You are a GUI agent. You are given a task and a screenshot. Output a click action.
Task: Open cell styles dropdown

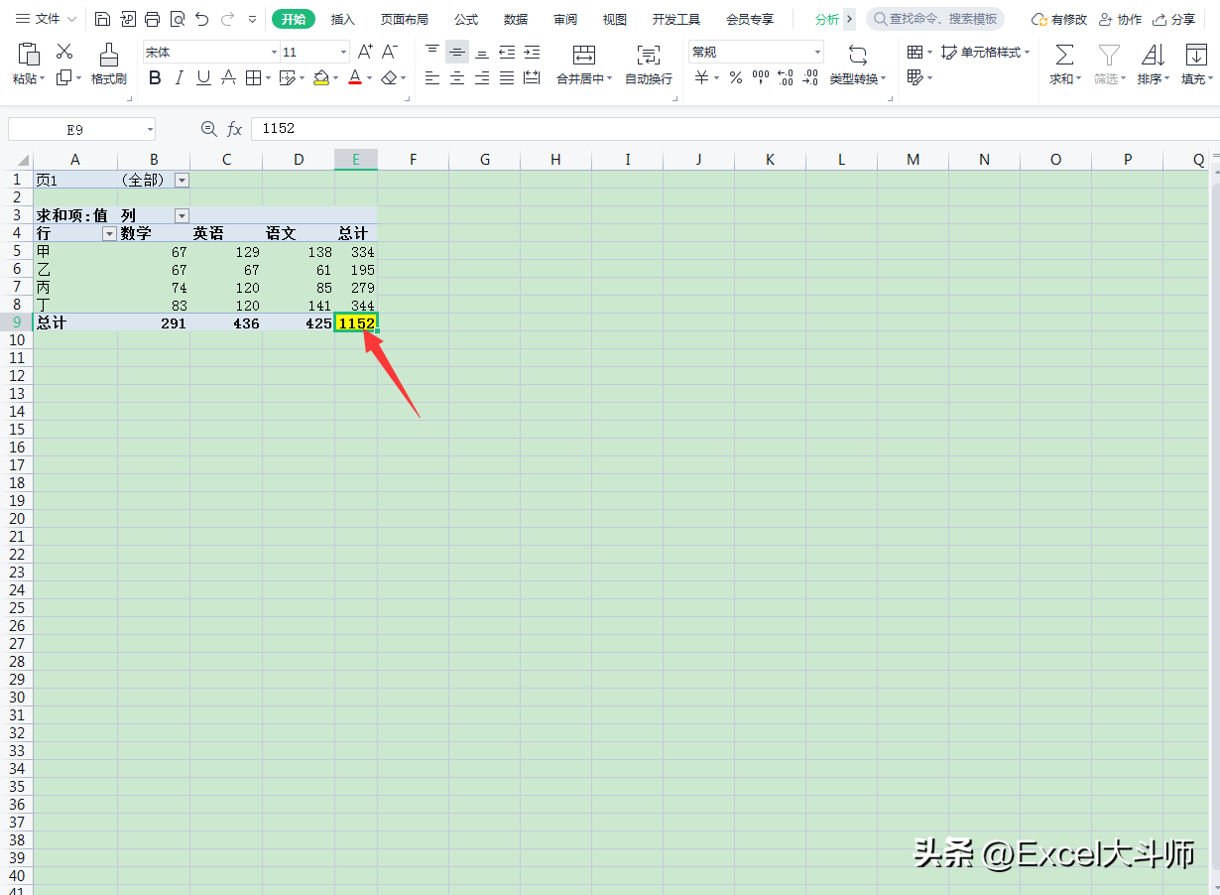click(x=986, y=52)
